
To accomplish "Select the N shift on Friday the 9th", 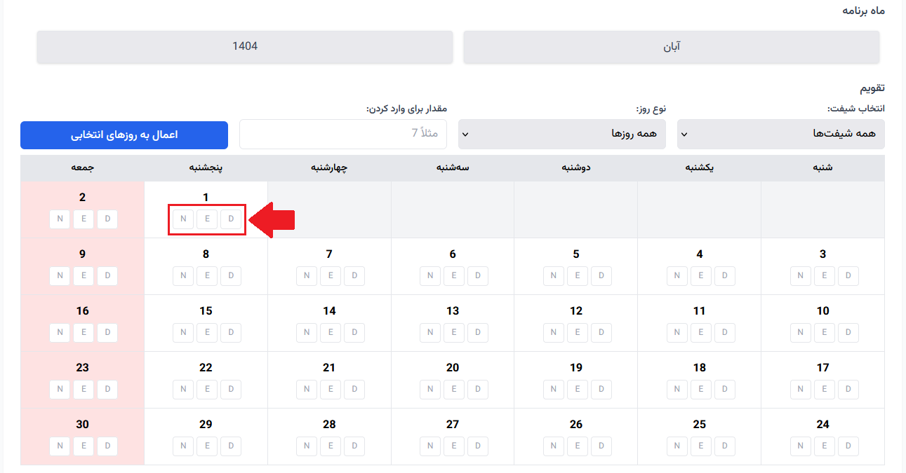I will (x=60, y=275).
